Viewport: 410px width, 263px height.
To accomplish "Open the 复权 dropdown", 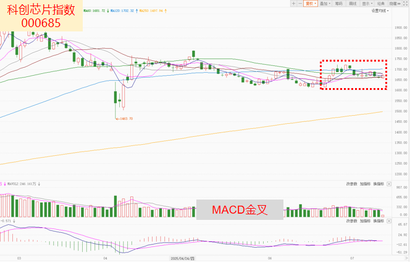I will 311,4.
